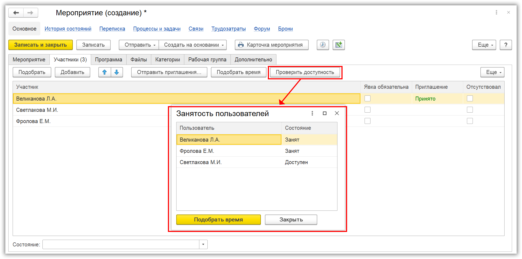Click the forward navigation arrow

tap(30, 13)
